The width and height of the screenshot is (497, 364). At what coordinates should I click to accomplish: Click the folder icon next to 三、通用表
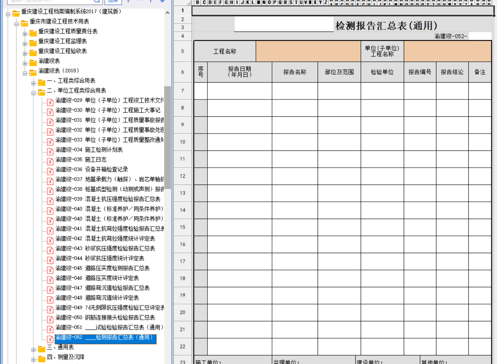pos(42,349)
